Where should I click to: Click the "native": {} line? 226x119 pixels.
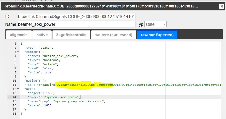coord(36,81)
